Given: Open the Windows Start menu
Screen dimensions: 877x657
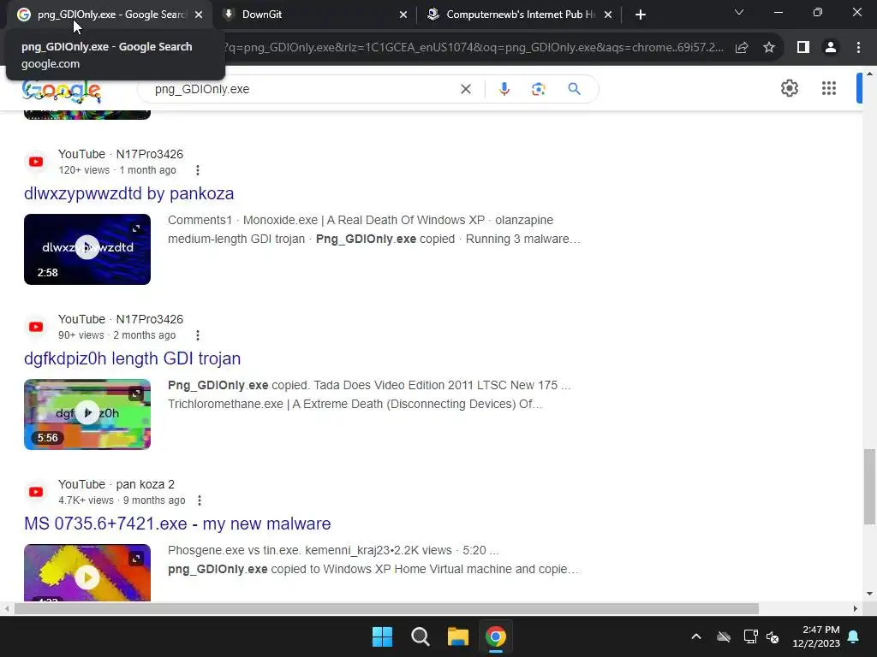Looking at the screenshot, I should coord(383,636).
